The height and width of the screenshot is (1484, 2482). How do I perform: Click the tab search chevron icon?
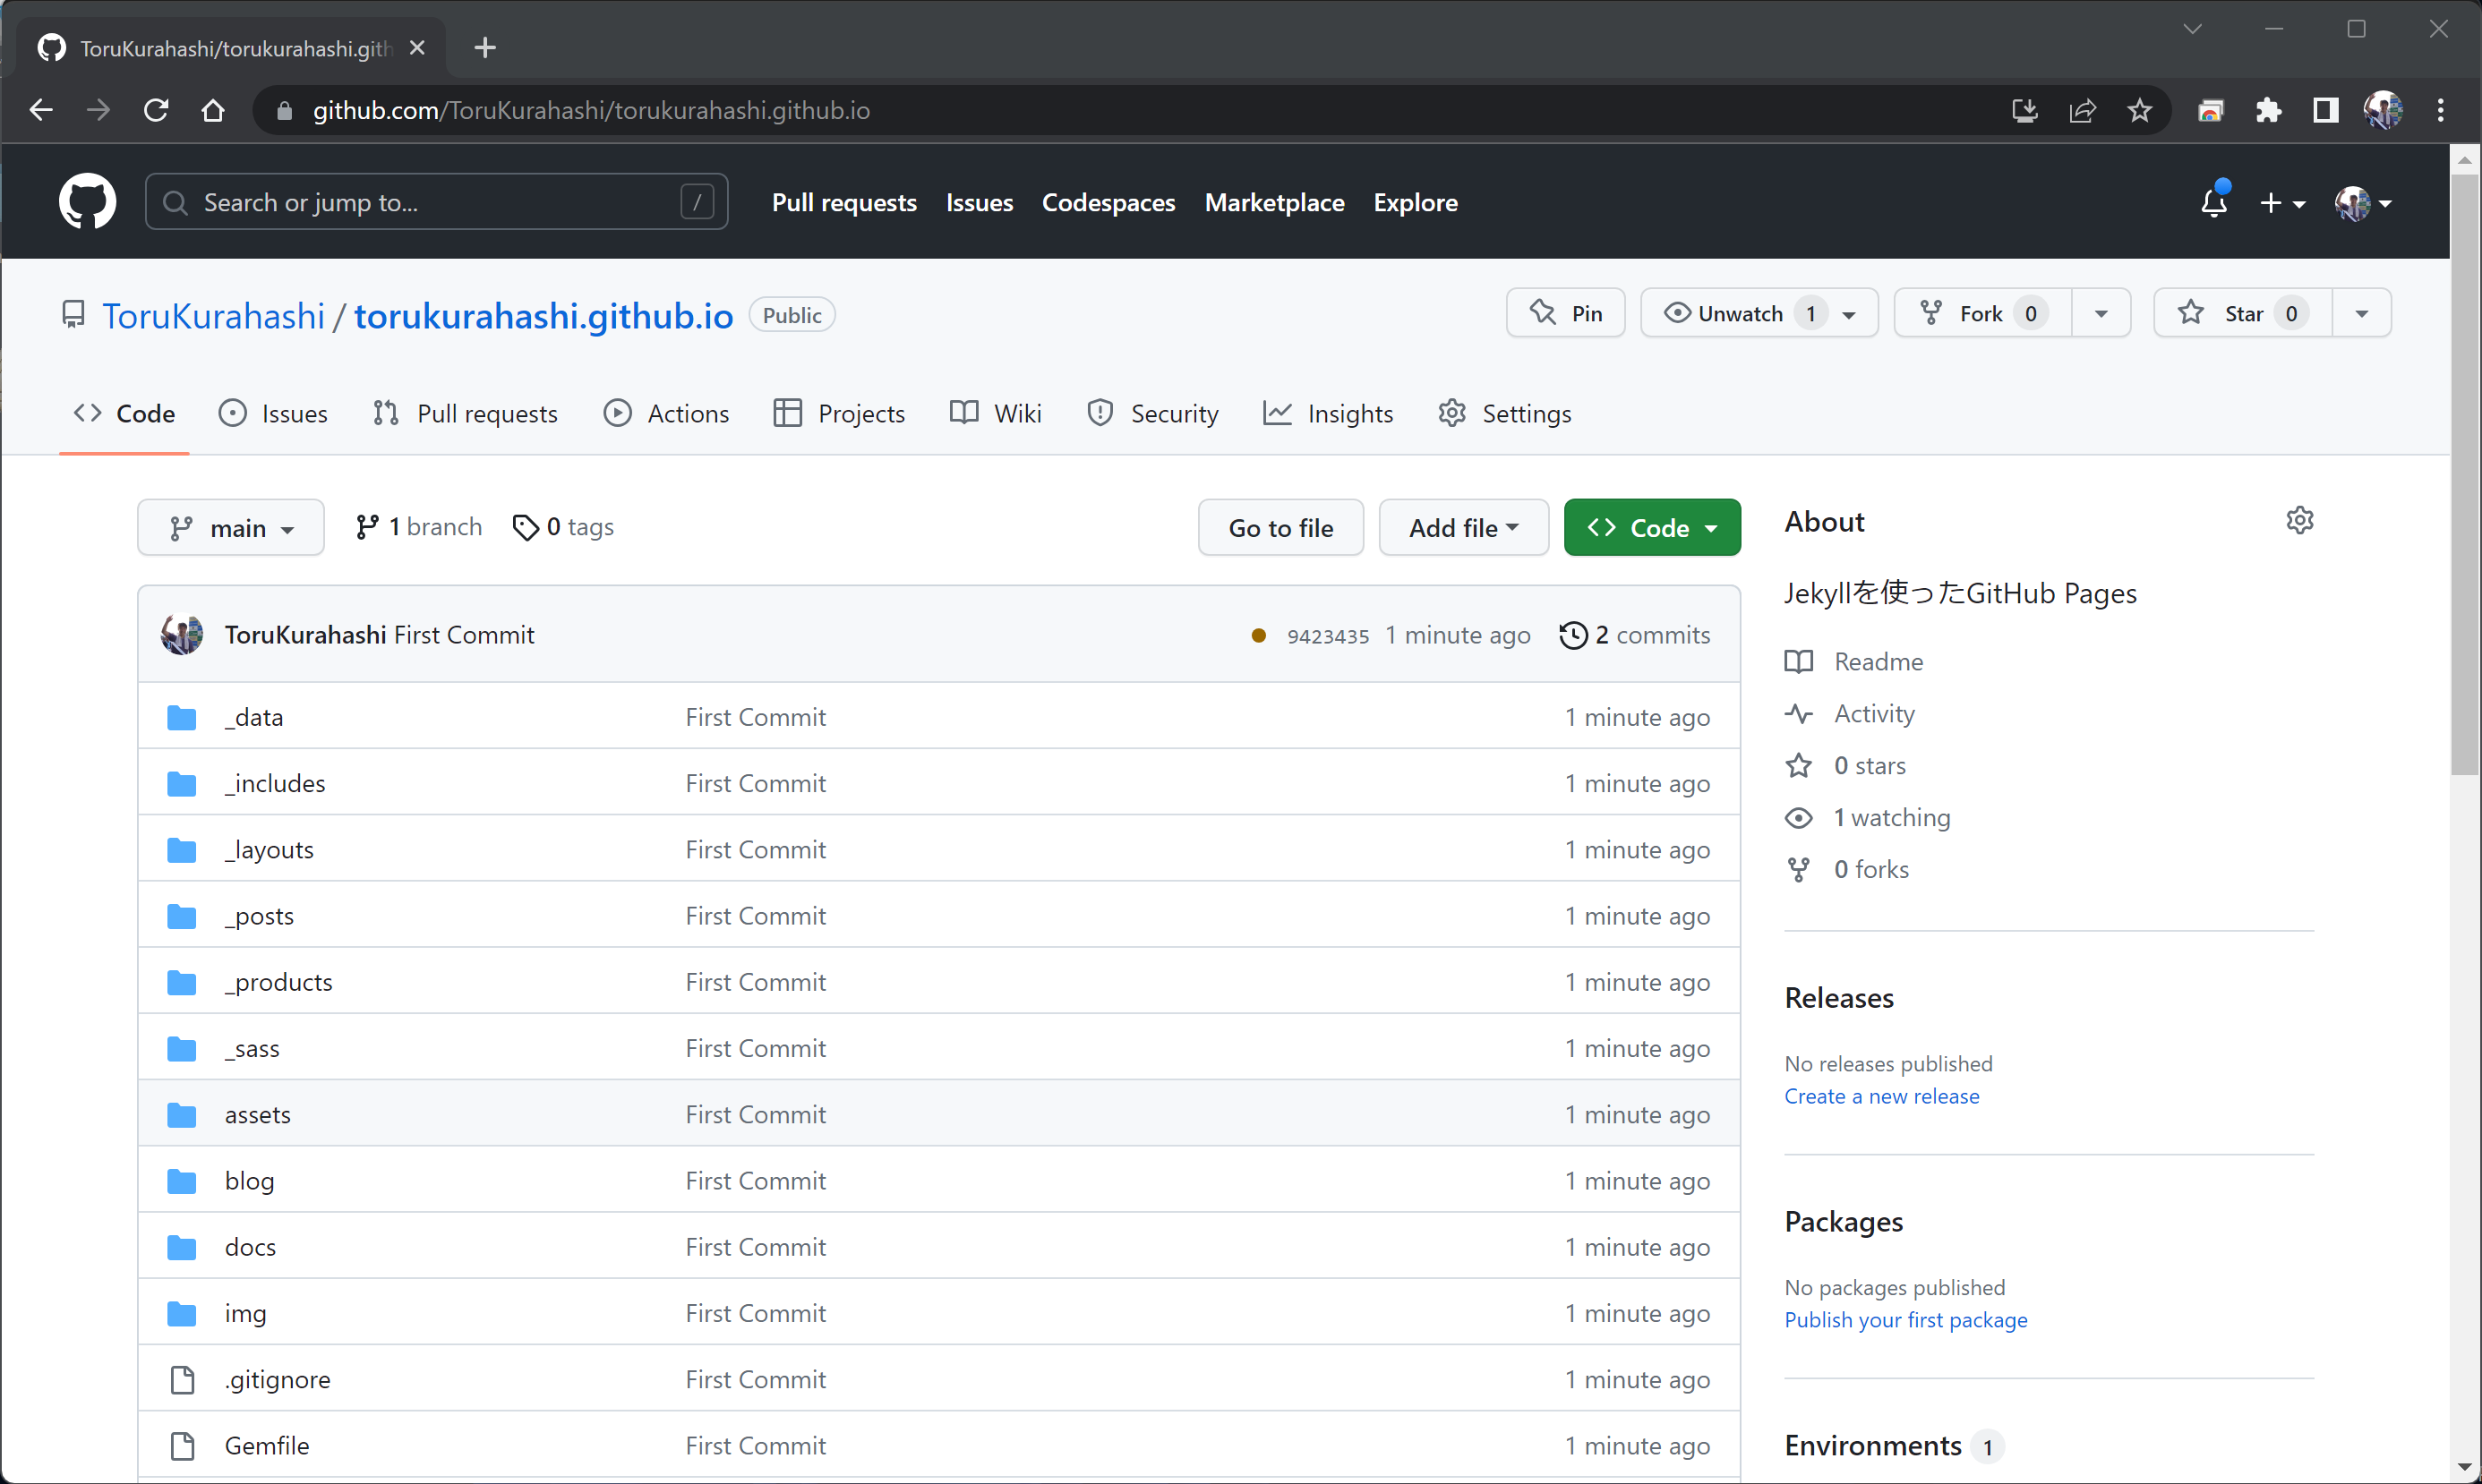2192,29
